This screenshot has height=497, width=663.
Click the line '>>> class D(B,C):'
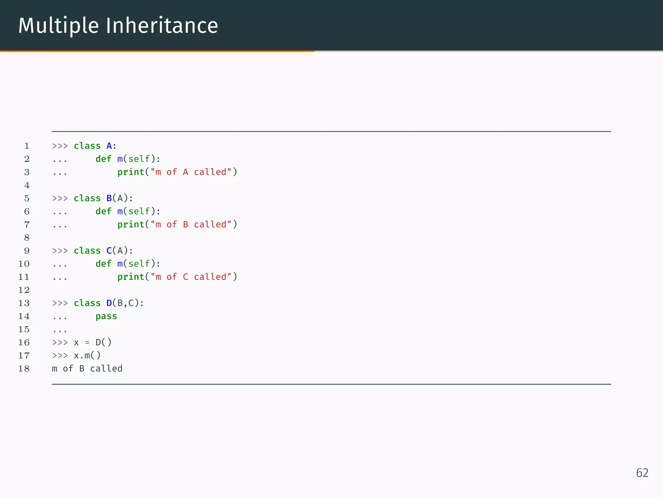pyautogui.click(x=98, y=303)
